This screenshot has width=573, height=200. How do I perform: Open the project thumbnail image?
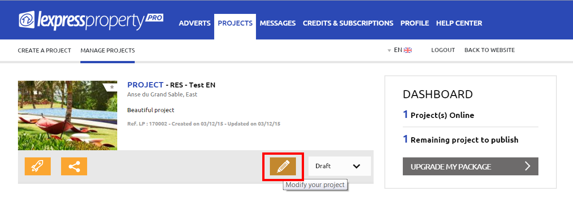pos(67,115)
